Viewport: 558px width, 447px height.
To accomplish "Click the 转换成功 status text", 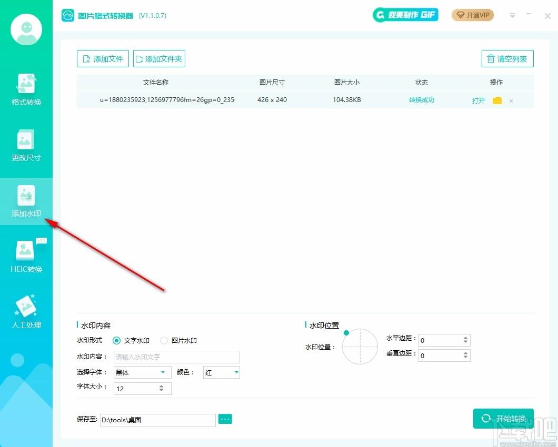I will click(421, 100).
